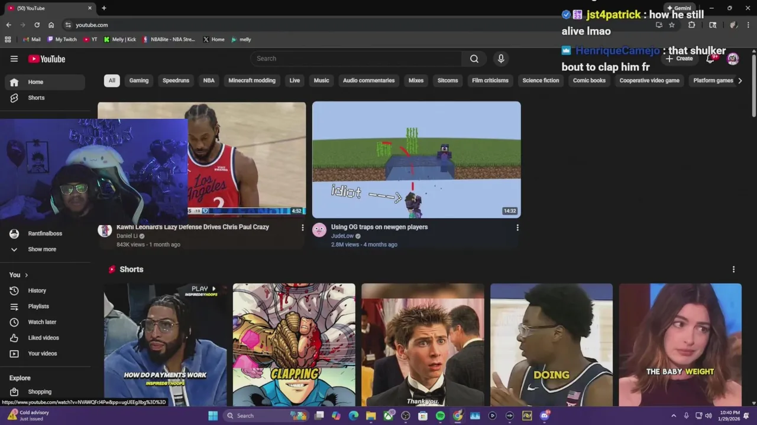The image size is (757, 425).
Task: Show hidden system tray icons
Action: [674, 416]
